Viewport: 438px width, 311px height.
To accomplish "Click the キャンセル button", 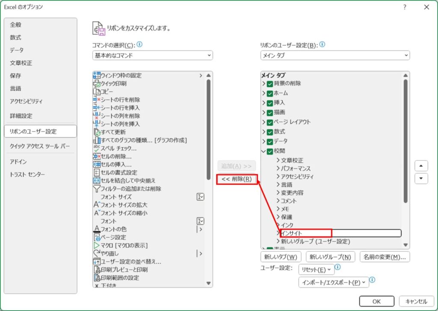I will click(416, 301).
